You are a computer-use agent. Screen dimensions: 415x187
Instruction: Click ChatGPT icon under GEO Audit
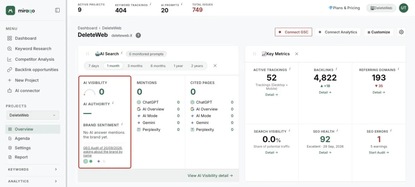pos(86,161)
